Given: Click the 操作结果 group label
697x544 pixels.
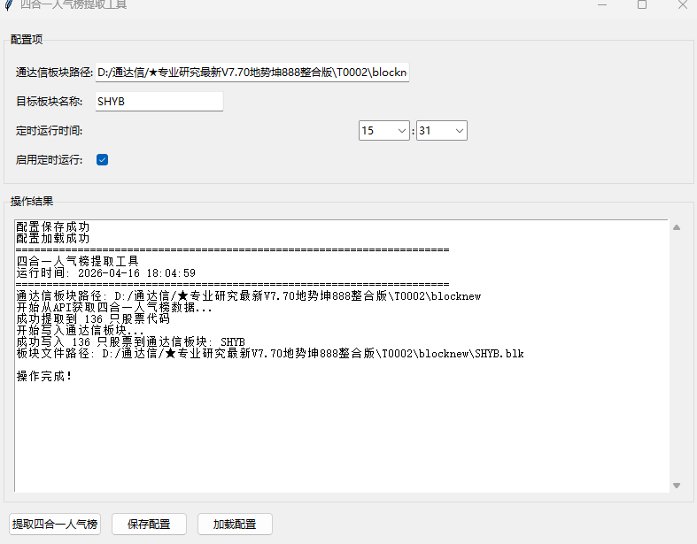Looking at the screenshot, I should point(32,201).
